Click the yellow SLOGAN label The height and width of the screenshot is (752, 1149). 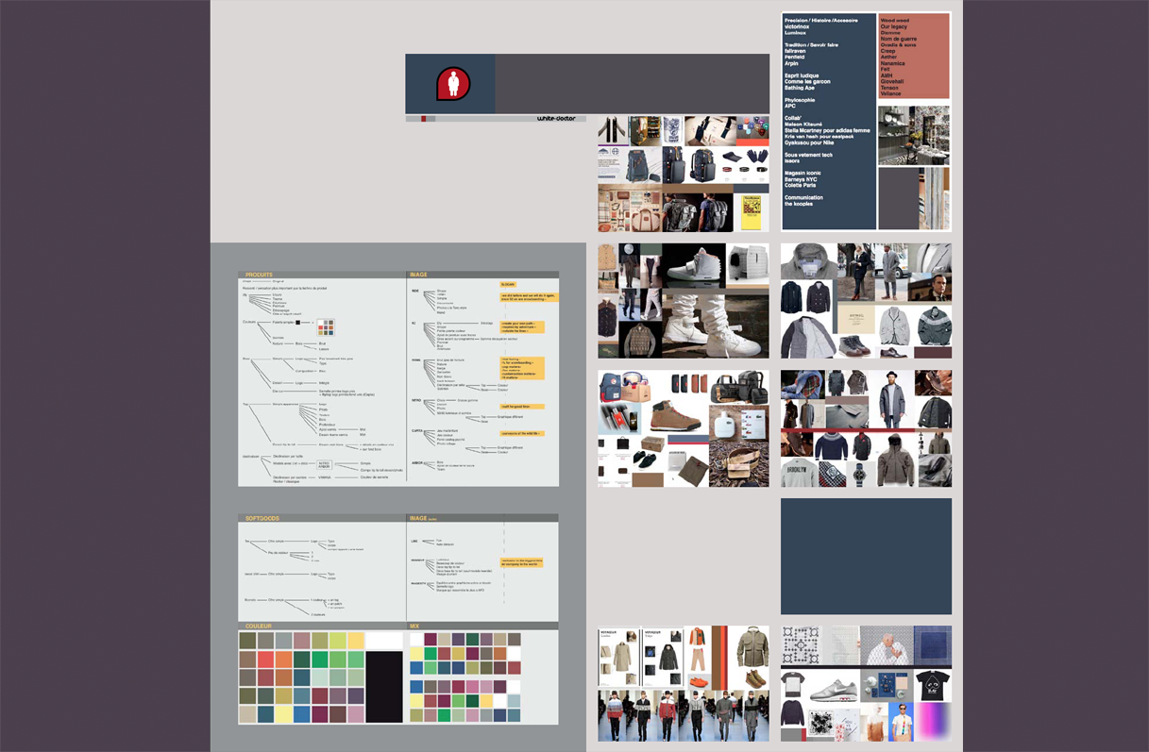tap(508, 284)
